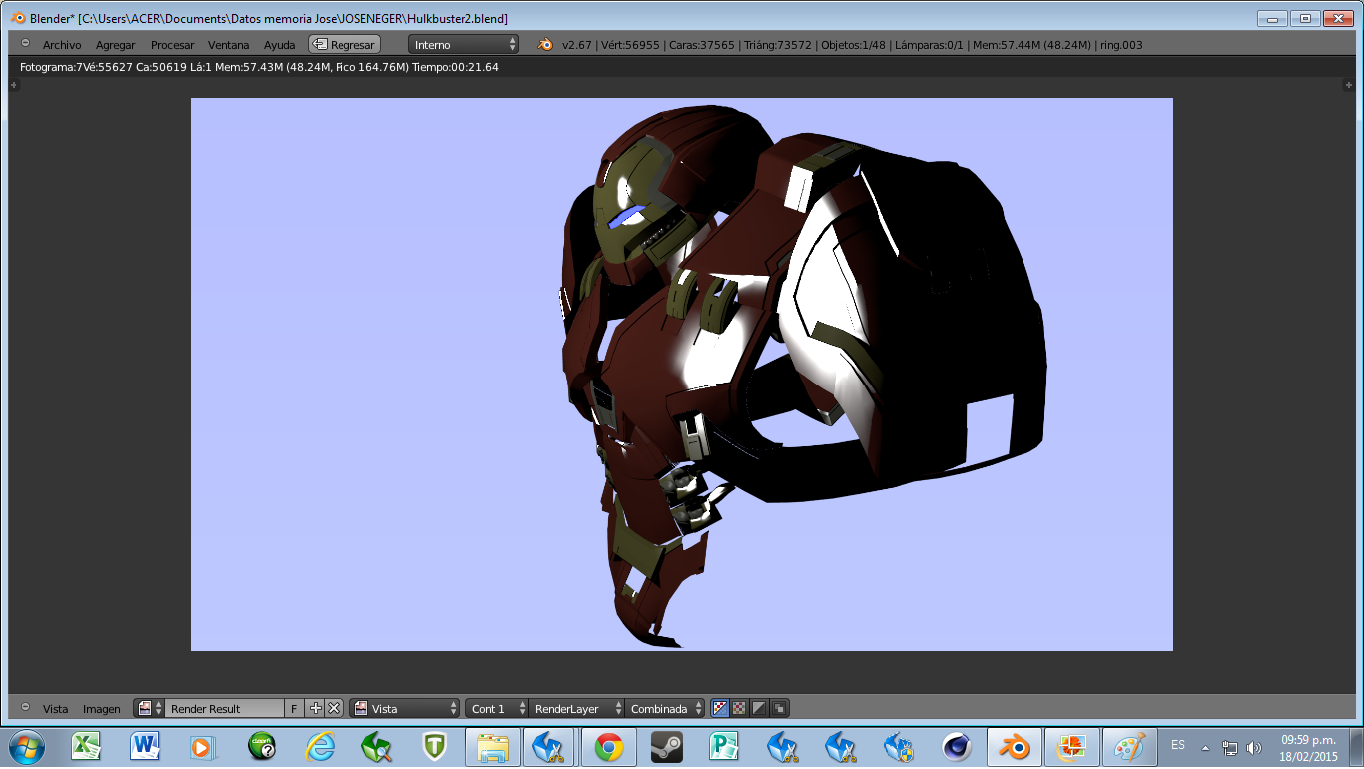1364x769 pixels.
Task: Open Cinema 4D from the taskbar
Action: click(x=957, y=746)
